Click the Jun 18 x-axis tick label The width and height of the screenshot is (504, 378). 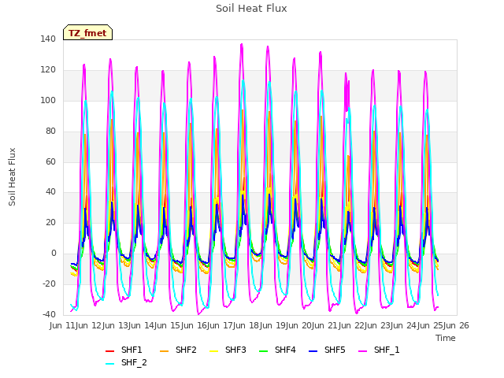[x=247, y=325]
